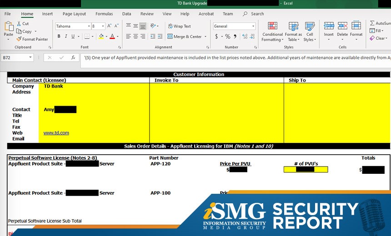Click the Insert Function fx icon
This screenshot has width=391, height=236.
pos(73,58)
